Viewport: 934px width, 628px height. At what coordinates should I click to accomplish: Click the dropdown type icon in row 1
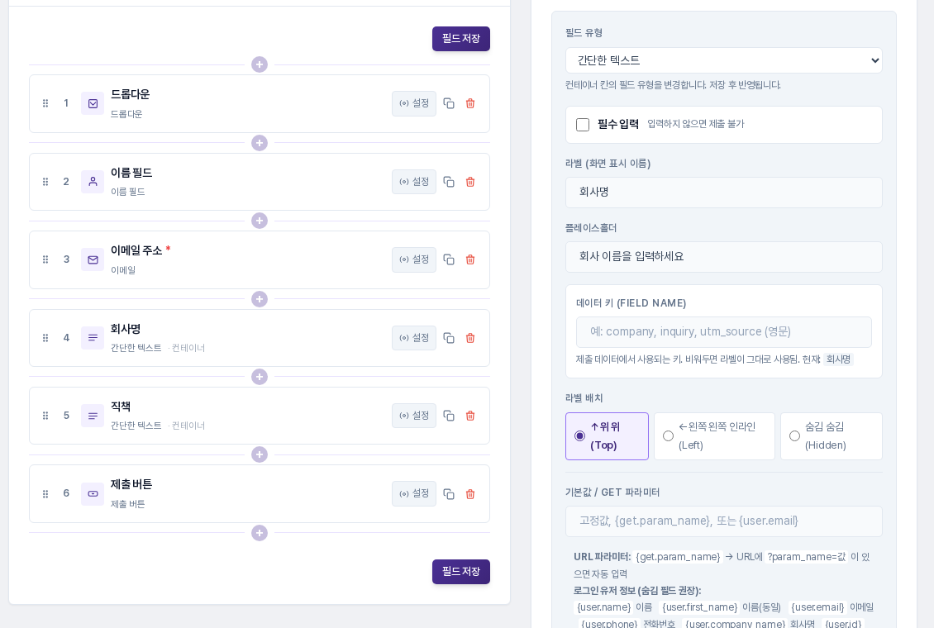pyautogui.click(x=93, y=103)
